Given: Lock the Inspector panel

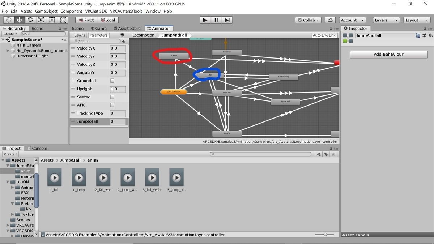Looking at the screenshot, I should 426,29.
